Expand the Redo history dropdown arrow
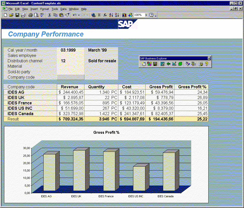 (x=88, y=15)
